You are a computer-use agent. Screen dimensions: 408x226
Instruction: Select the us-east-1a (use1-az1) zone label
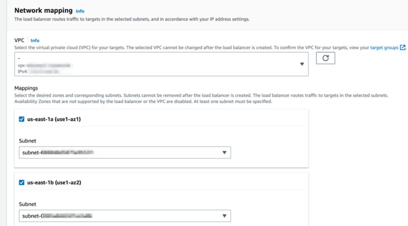pyautogui.click(x=55, y=119)
